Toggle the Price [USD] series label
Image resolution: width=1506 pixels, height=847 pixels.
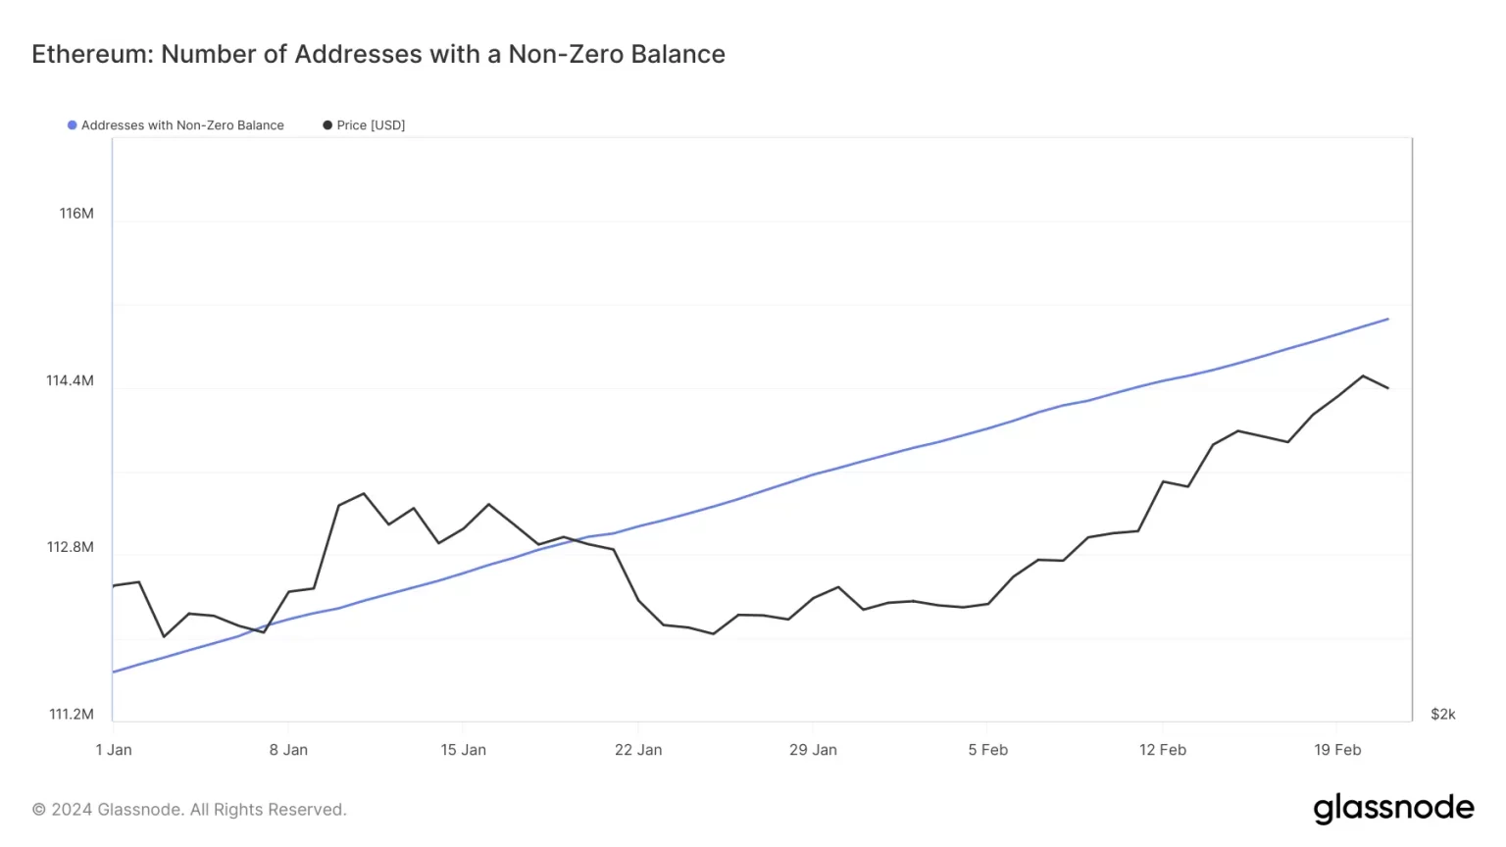(x=371, y=125)
